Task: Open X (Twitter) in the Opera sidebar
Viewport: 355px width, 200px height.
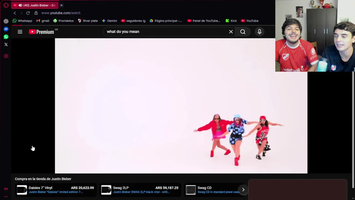Action: coord(6,44)
